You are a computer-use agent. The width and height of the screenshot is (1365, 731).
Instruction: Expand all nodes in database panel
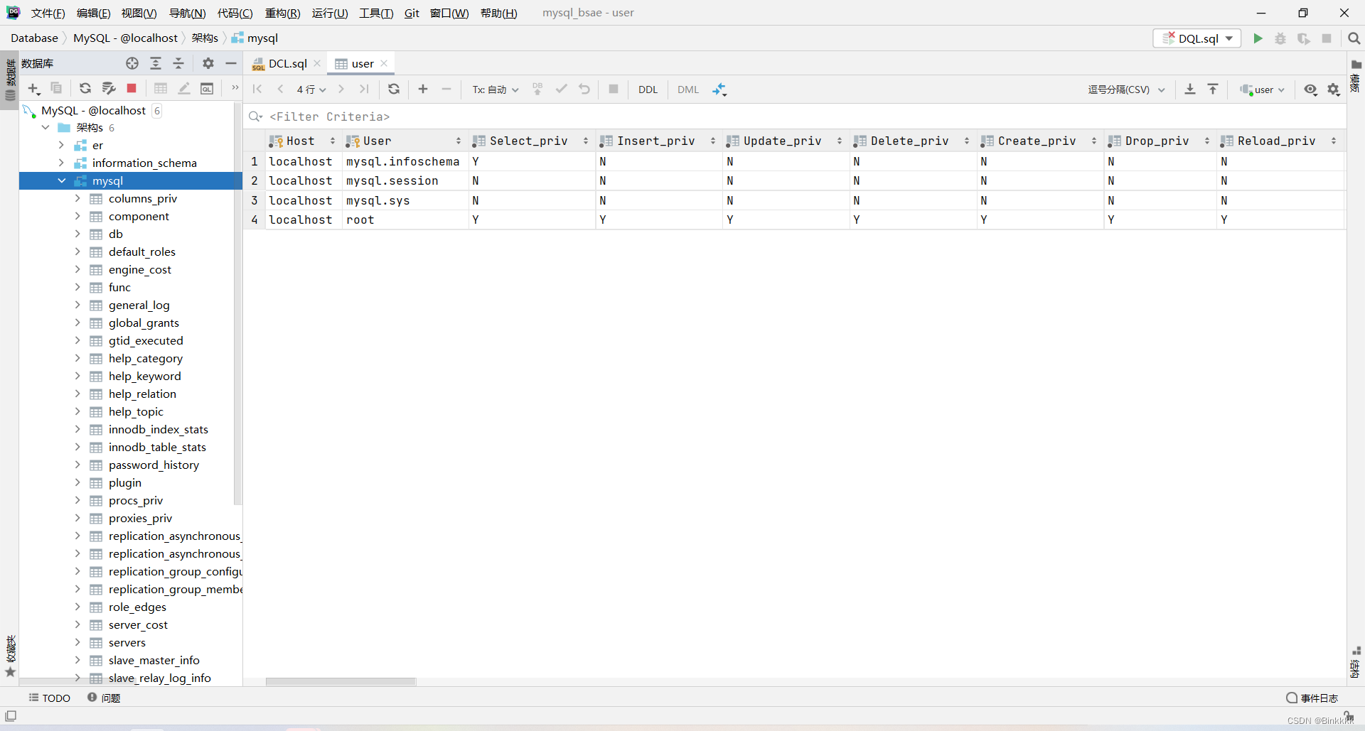click(x=156, y=63)
